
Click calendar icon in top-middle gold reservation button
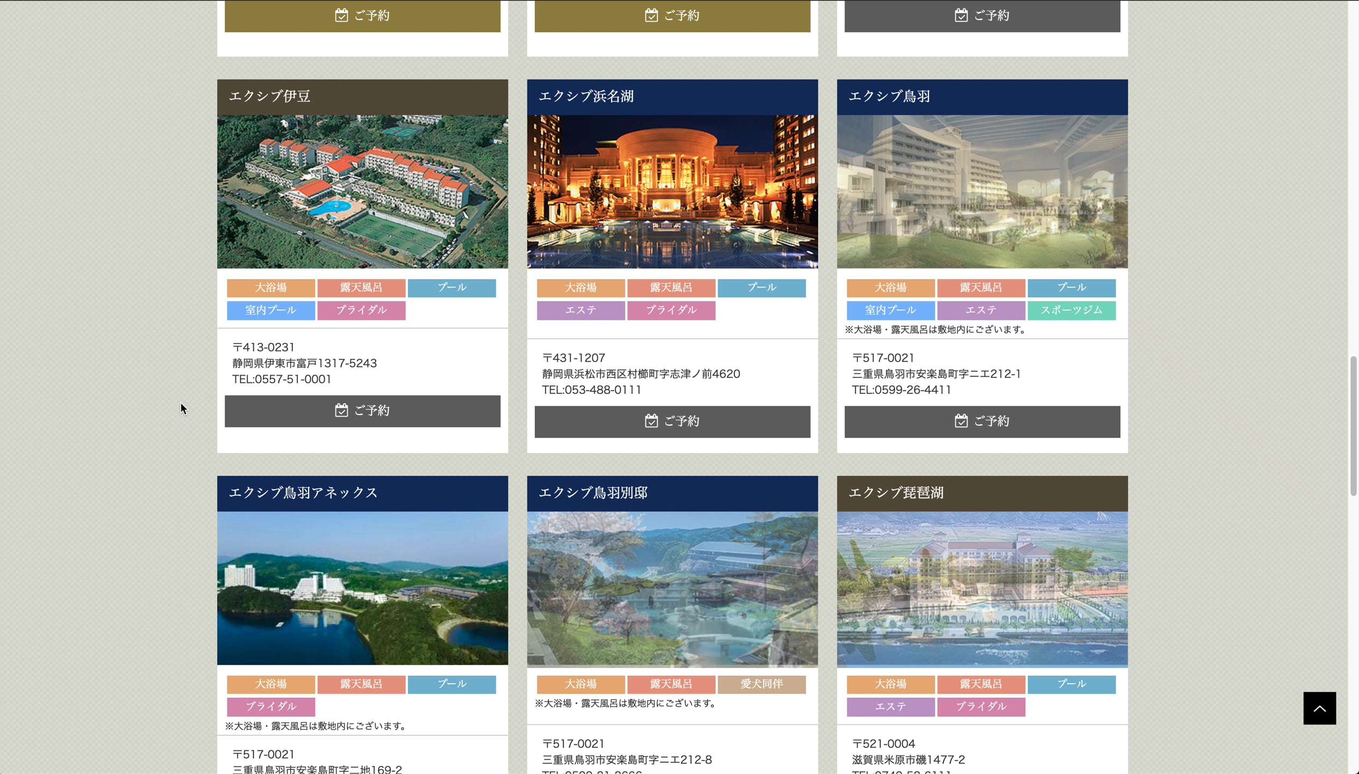651,15
